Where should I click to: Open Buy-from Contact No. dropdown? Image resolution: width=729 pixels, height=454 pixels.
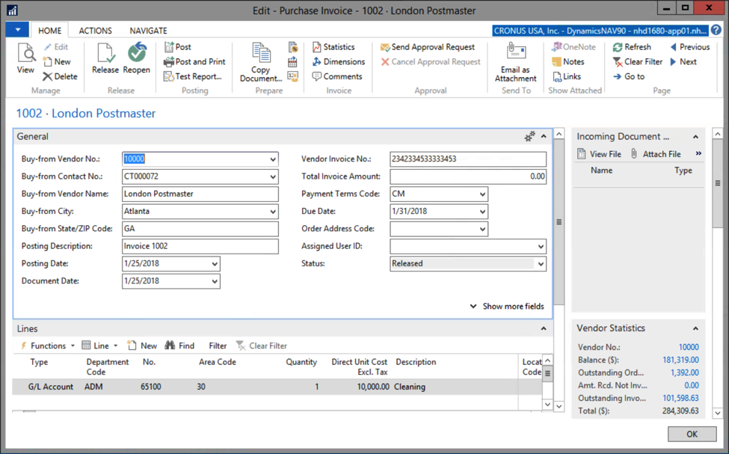click(273, 177)
